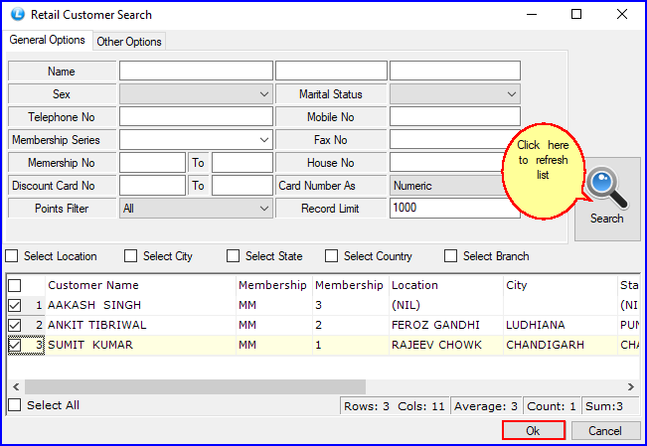Focus the Telephone No field

pyautogui.click(x=196, y=117)
